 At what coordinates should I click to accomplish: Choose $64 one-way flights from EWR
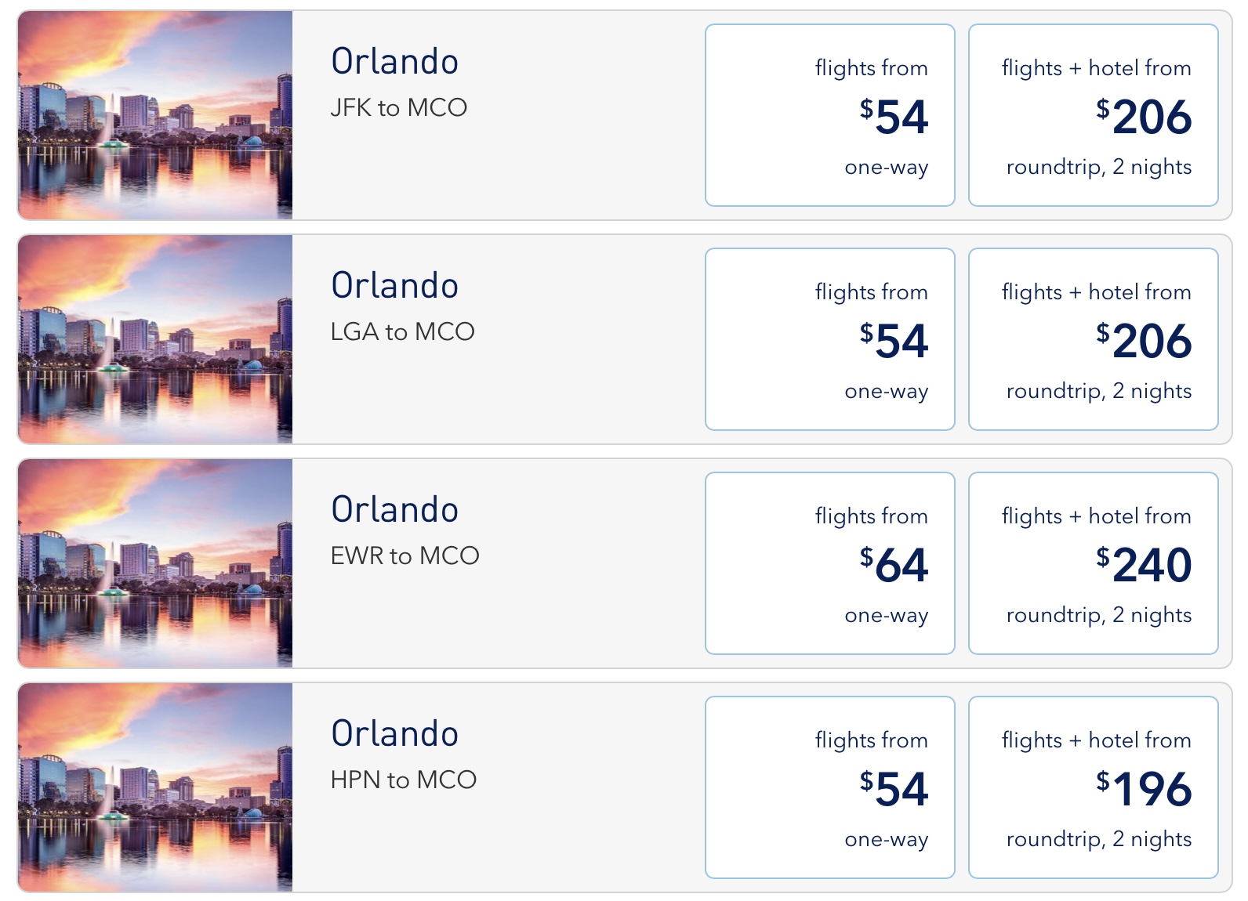(829, 563)
